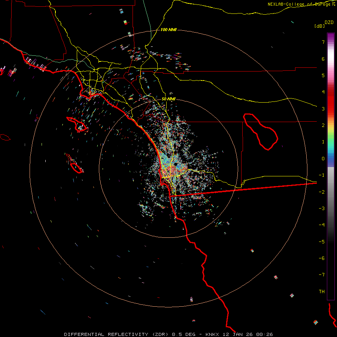Click the 0 value on the dB scale
The height and width of the screenshot is (337, 337).
[x=323, y=159]
